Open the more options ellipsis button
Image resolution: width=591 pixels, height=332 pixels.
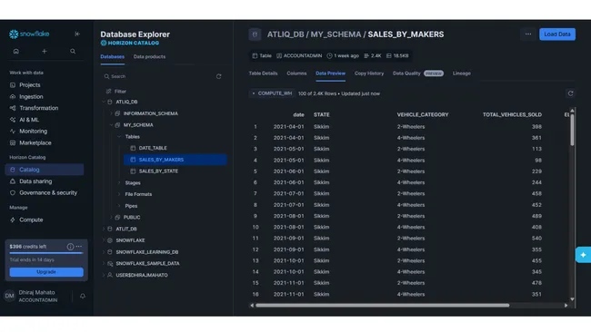pos(528,34)
